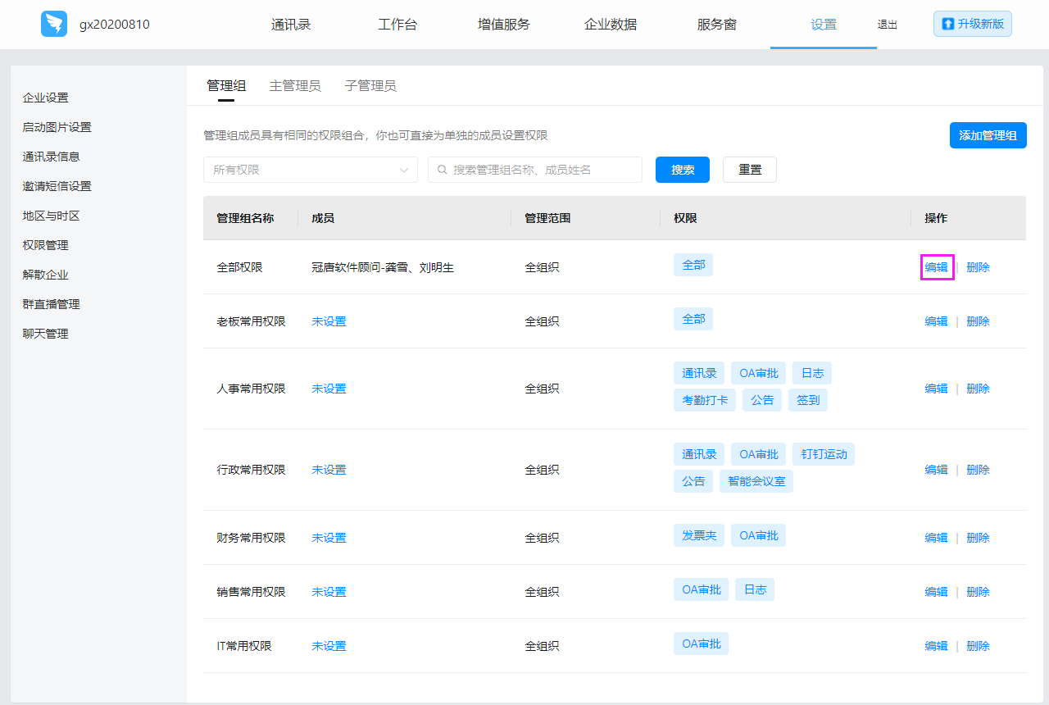The width and height of the screenshot is (1049, 705).
Task: Delete the 人事常用权限 group
Action: 979,389
